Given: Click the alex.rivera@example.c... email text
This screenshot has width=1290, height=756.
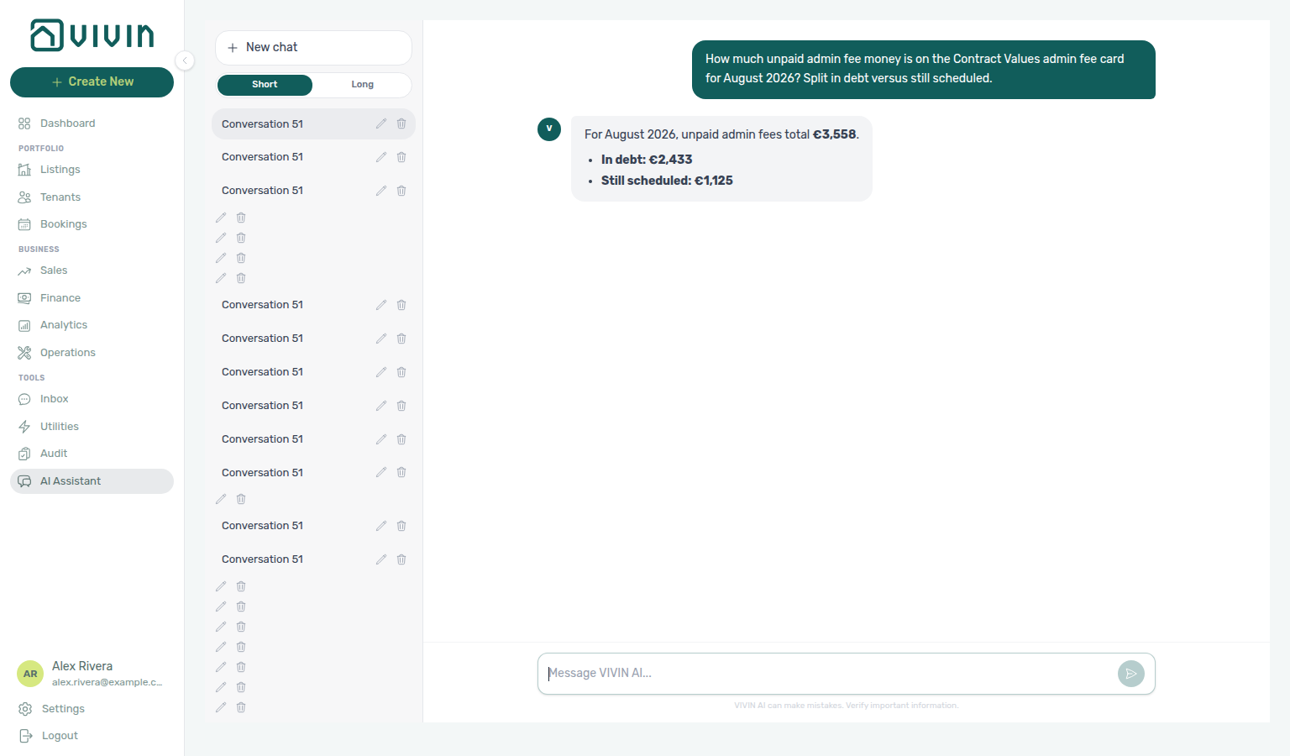Looking at the screenshot, I should [107, 683].
